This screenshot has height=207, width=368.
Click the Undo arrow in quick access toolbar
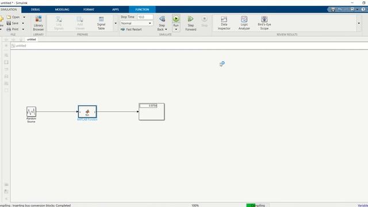(x=340, y=9)
